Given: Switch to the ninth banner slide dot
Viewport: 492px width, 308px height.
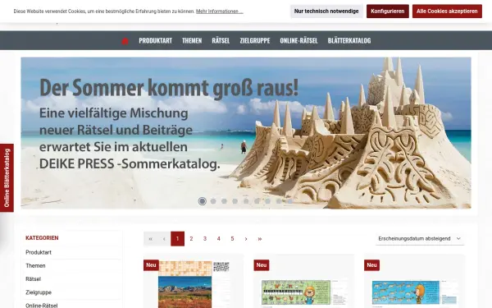Looking at the screenshot, I should click(289, 201).
